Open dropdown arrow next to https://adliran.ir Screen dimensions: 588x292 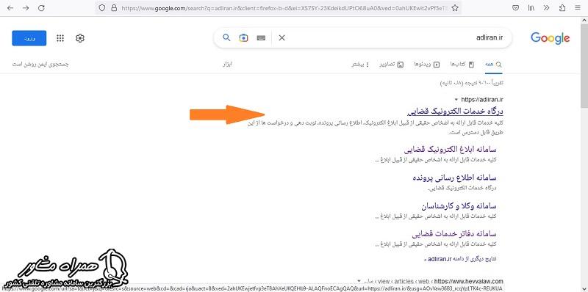click(x=456, y=100)
